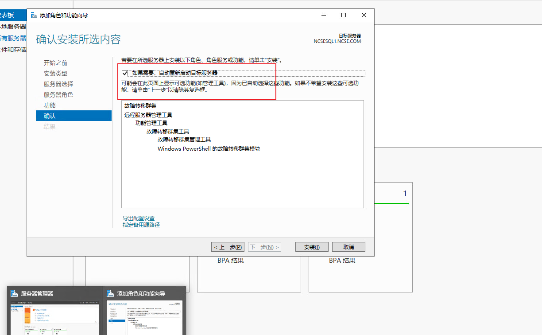This screenshot has width=542, height=335.
Task: Select the 安装类型 step in the sidebar
Action: coord(55,74)
